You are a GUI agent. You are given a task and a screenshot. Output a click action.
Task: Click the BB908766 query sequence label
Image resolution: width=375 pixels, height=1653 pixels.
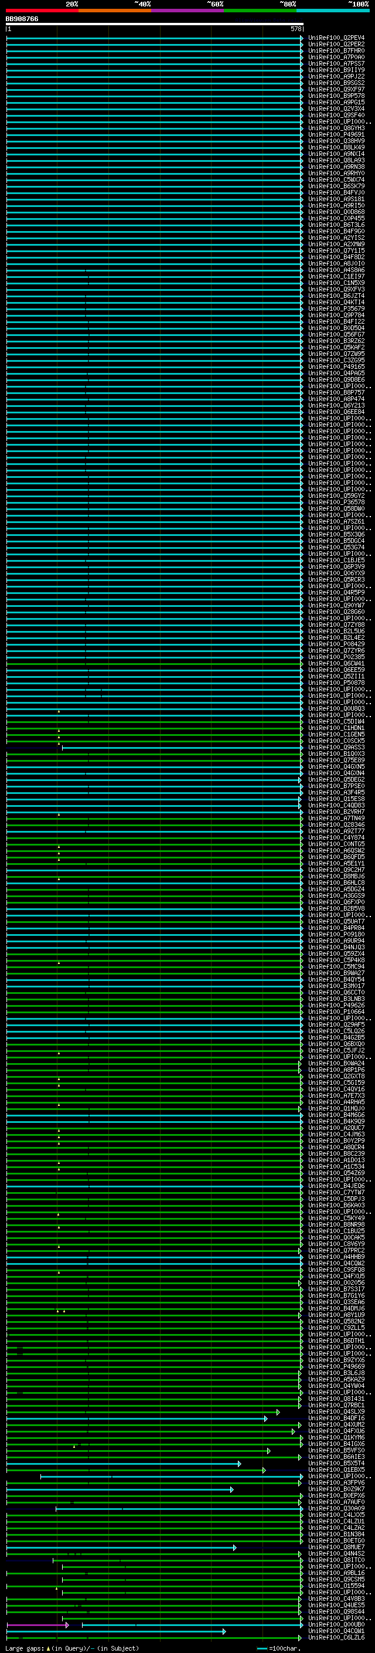22,19
